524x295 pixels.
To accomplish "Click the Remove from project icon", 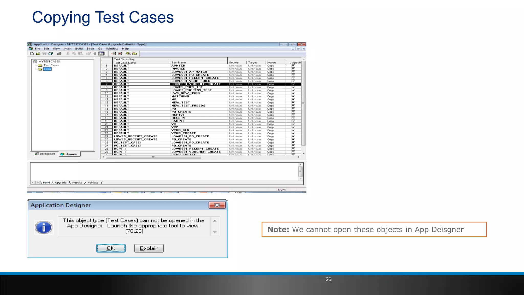I will (x=120, y=54).
